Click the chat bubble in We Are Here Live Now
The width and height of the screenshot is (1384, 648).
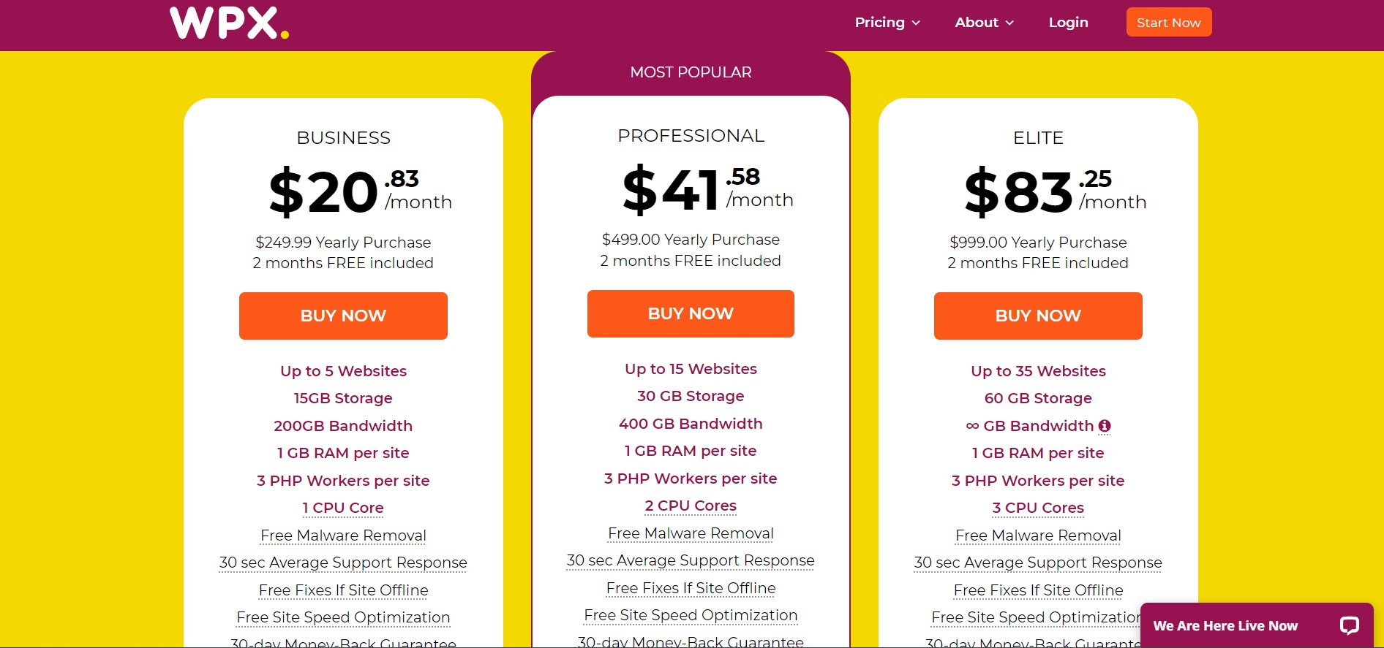point(1350,625)
